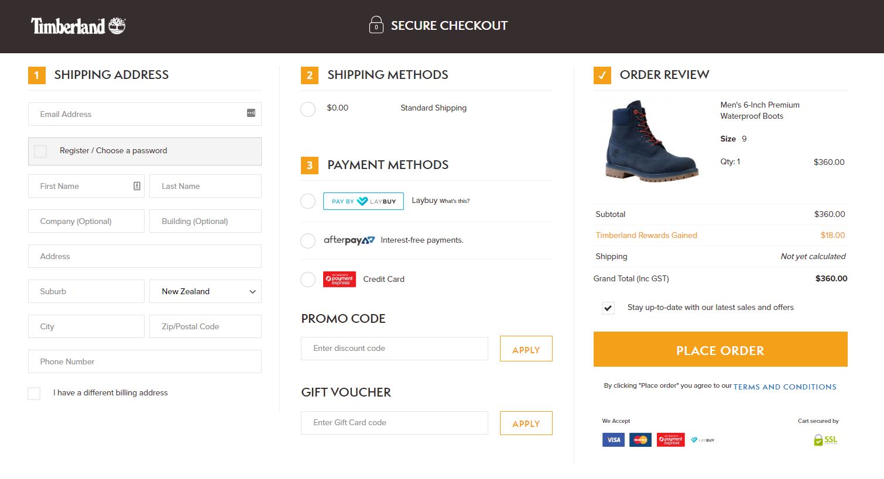The image size is (884, 479).
Task: Open the New Zealand country dropdown
Action: [x=205, y=291]
